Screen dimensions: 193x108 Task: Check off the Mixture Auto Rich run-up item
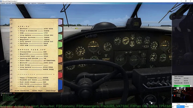pyautogui.click(x=36, y=29)
